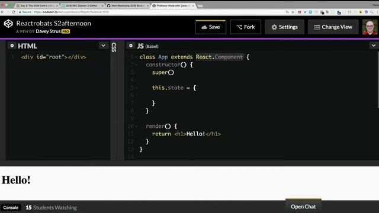Open Davey Strus author profile link
Viewport: 379px width, 213px height.
pyautogui.click(x=48, y=31)
